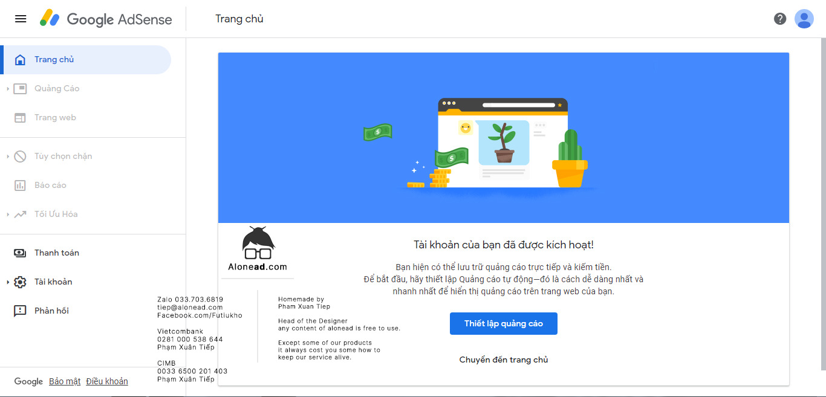
Task: Open the Điều khoản terms link
Action: tap(107, 381)
